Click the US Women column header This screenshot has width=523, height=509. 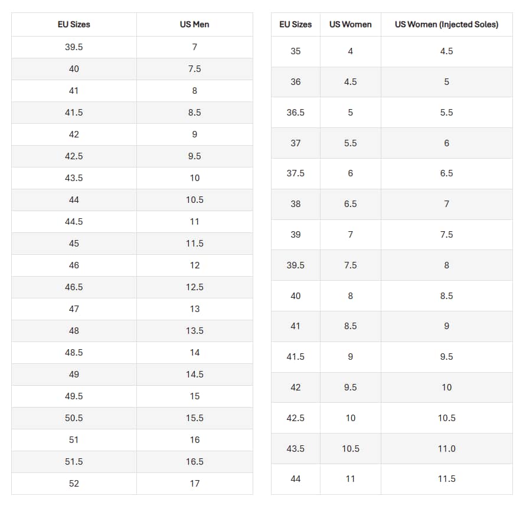tap(350, 25)
